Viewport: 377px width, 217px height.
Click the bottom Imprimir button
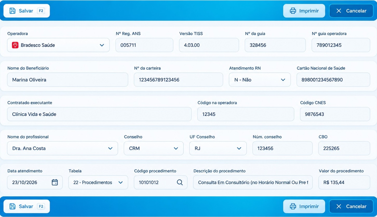(x=304, y=206)
